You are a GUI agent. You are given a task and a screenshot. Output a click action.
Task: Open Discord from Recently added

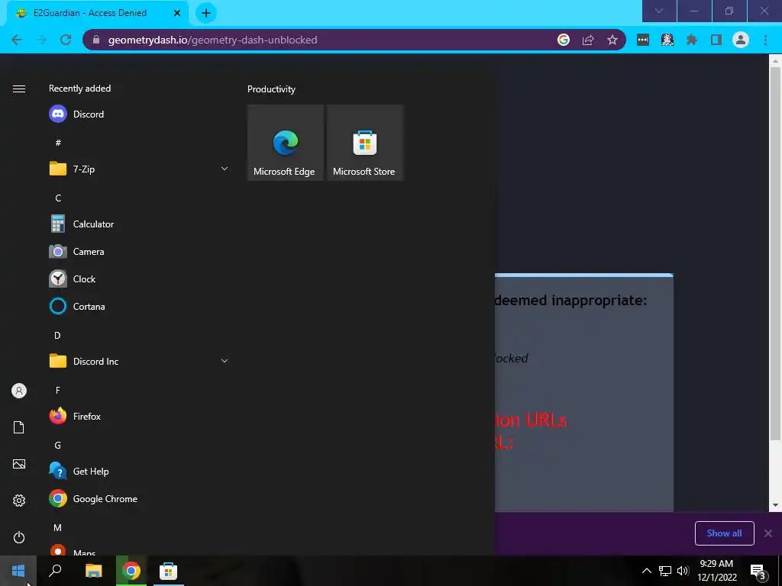[x=137, y=114]
